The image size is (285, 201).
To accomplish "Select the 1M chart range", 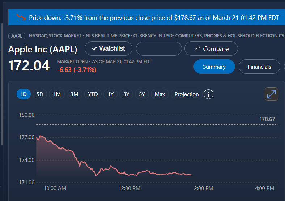I will [57, 94].
